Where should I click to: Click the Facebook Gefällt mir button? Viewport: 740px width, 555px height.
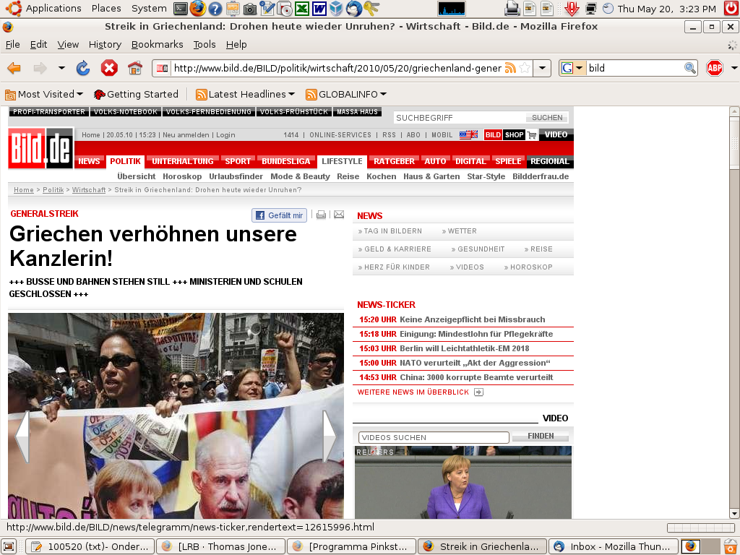point(279,215)
